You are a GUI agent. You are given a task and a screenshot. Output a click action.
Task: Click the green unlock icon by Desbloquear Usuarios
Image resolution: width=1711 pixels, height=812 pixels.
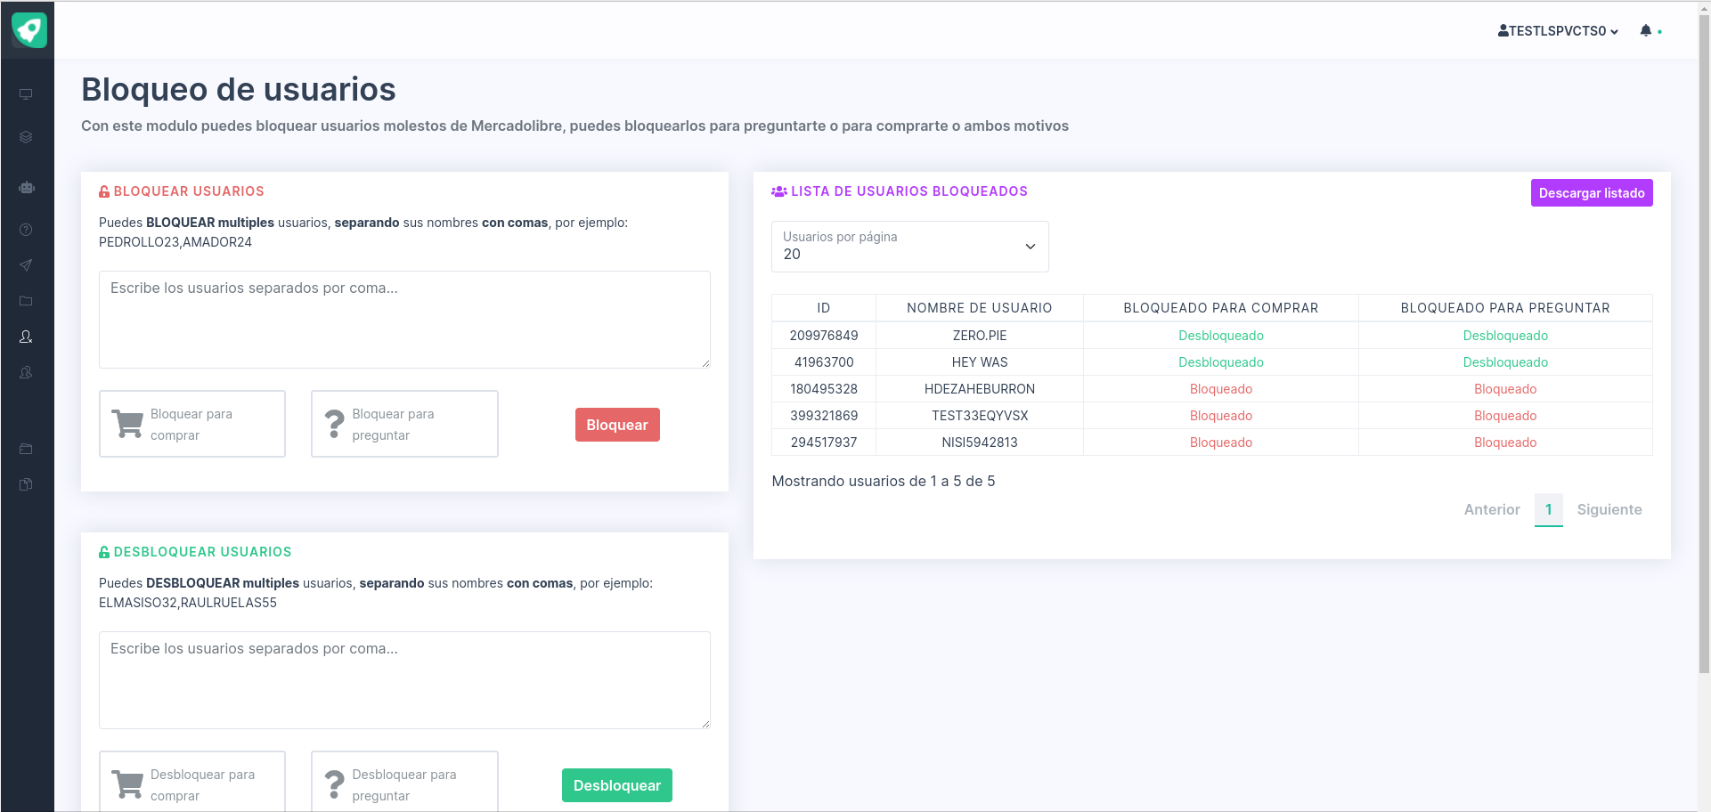coord(104,552)
